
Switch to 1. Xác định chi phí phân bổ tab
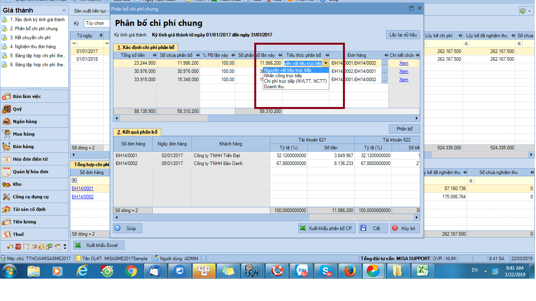click(x=146, y=47)
